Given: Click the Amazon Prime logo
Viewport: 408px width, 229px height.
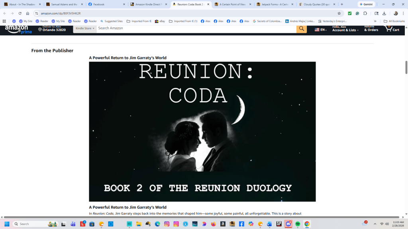Looking at the screenshot, I should tap(18, 30).
